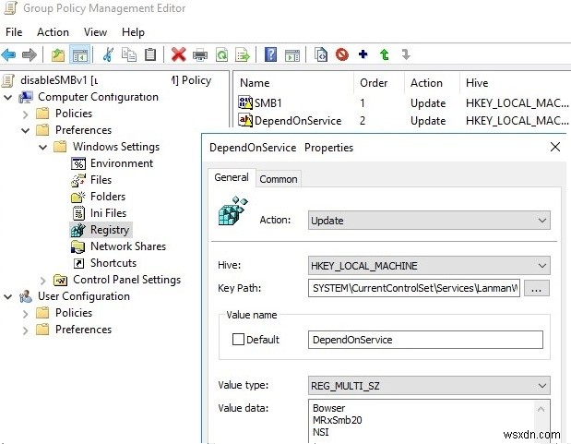571x444 pixels.
Task: Select the Registry node in the tree
Action: [101, 230]
